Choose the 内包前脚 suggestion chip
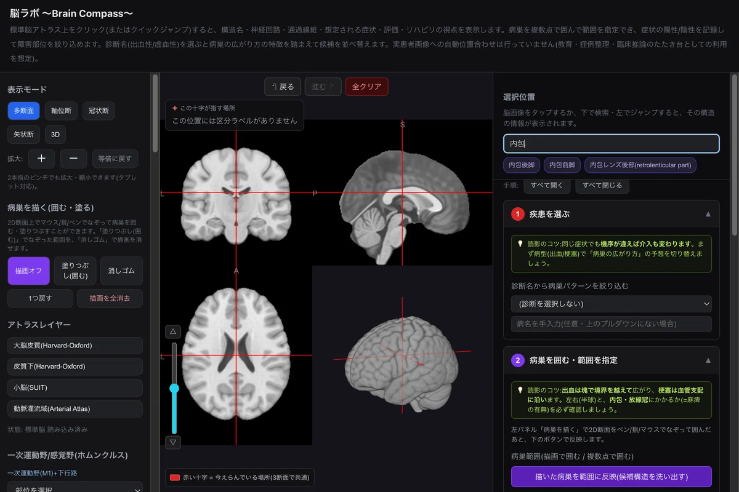Screen dimensions: 739x492 [x=562, y=165]
